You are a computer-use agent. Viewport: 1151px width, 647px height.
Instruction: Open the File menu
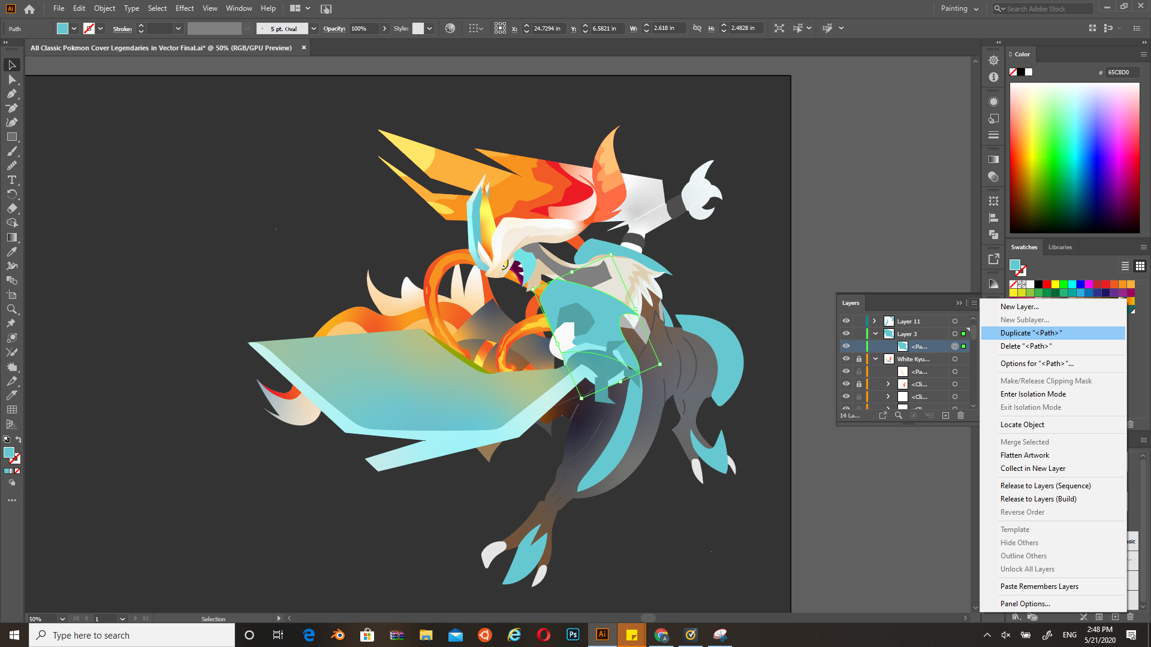click(58, 8)
